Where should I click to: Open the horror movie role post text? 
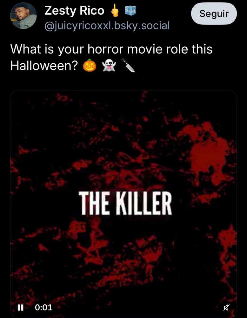click(x=111, y=57)
